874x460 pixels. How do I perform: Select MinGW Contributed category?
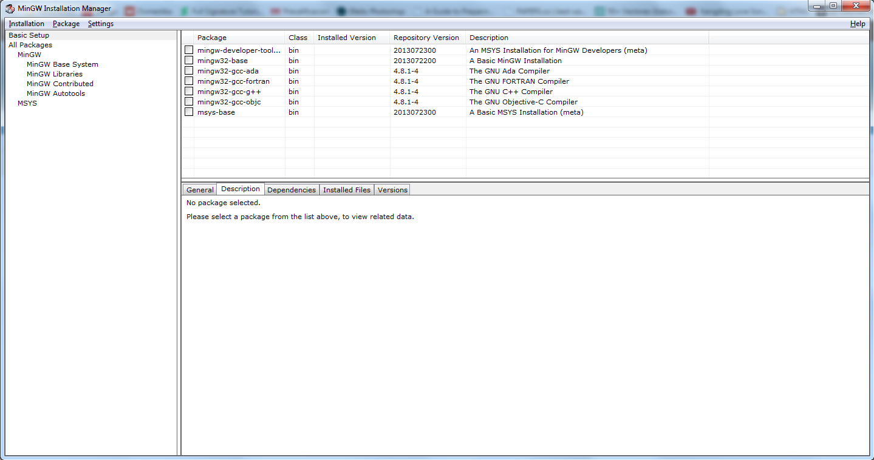tap(60, 84)
